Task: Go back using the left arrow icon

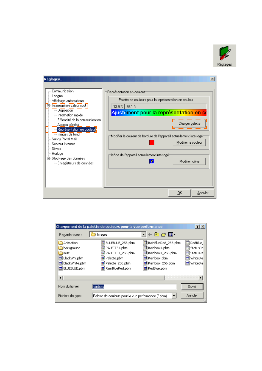Action: [x=150, y=235]
